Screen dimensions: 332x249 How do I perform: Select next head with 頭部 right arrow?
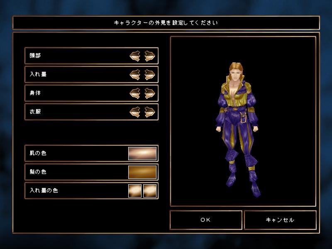150,56
